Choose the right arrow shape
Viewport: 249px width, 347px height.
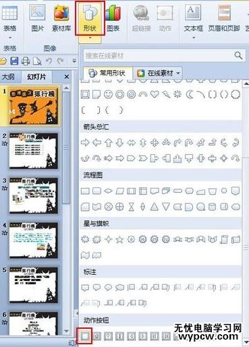pyautogui.click(x=85, y=142)
